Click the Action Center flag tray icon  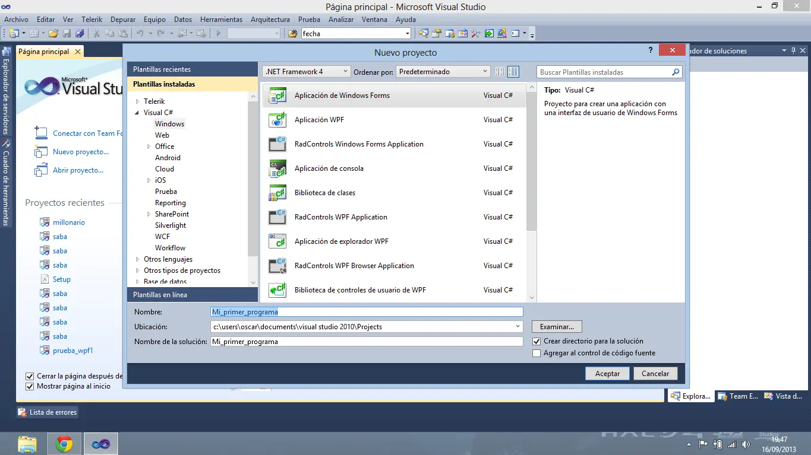coord(703,444)
